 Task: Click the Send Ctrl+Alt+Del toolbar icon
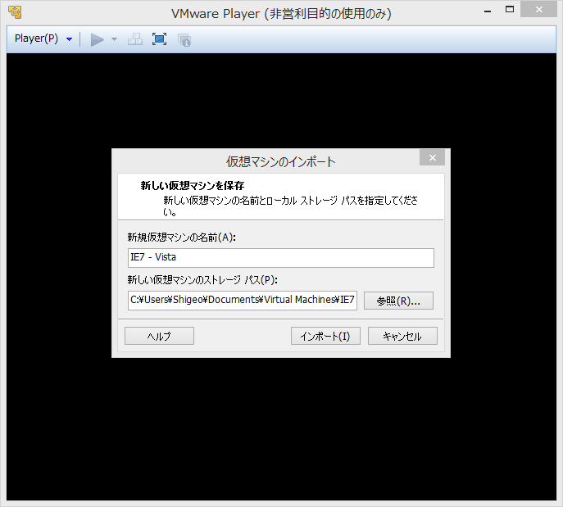(x=135, y=39)
